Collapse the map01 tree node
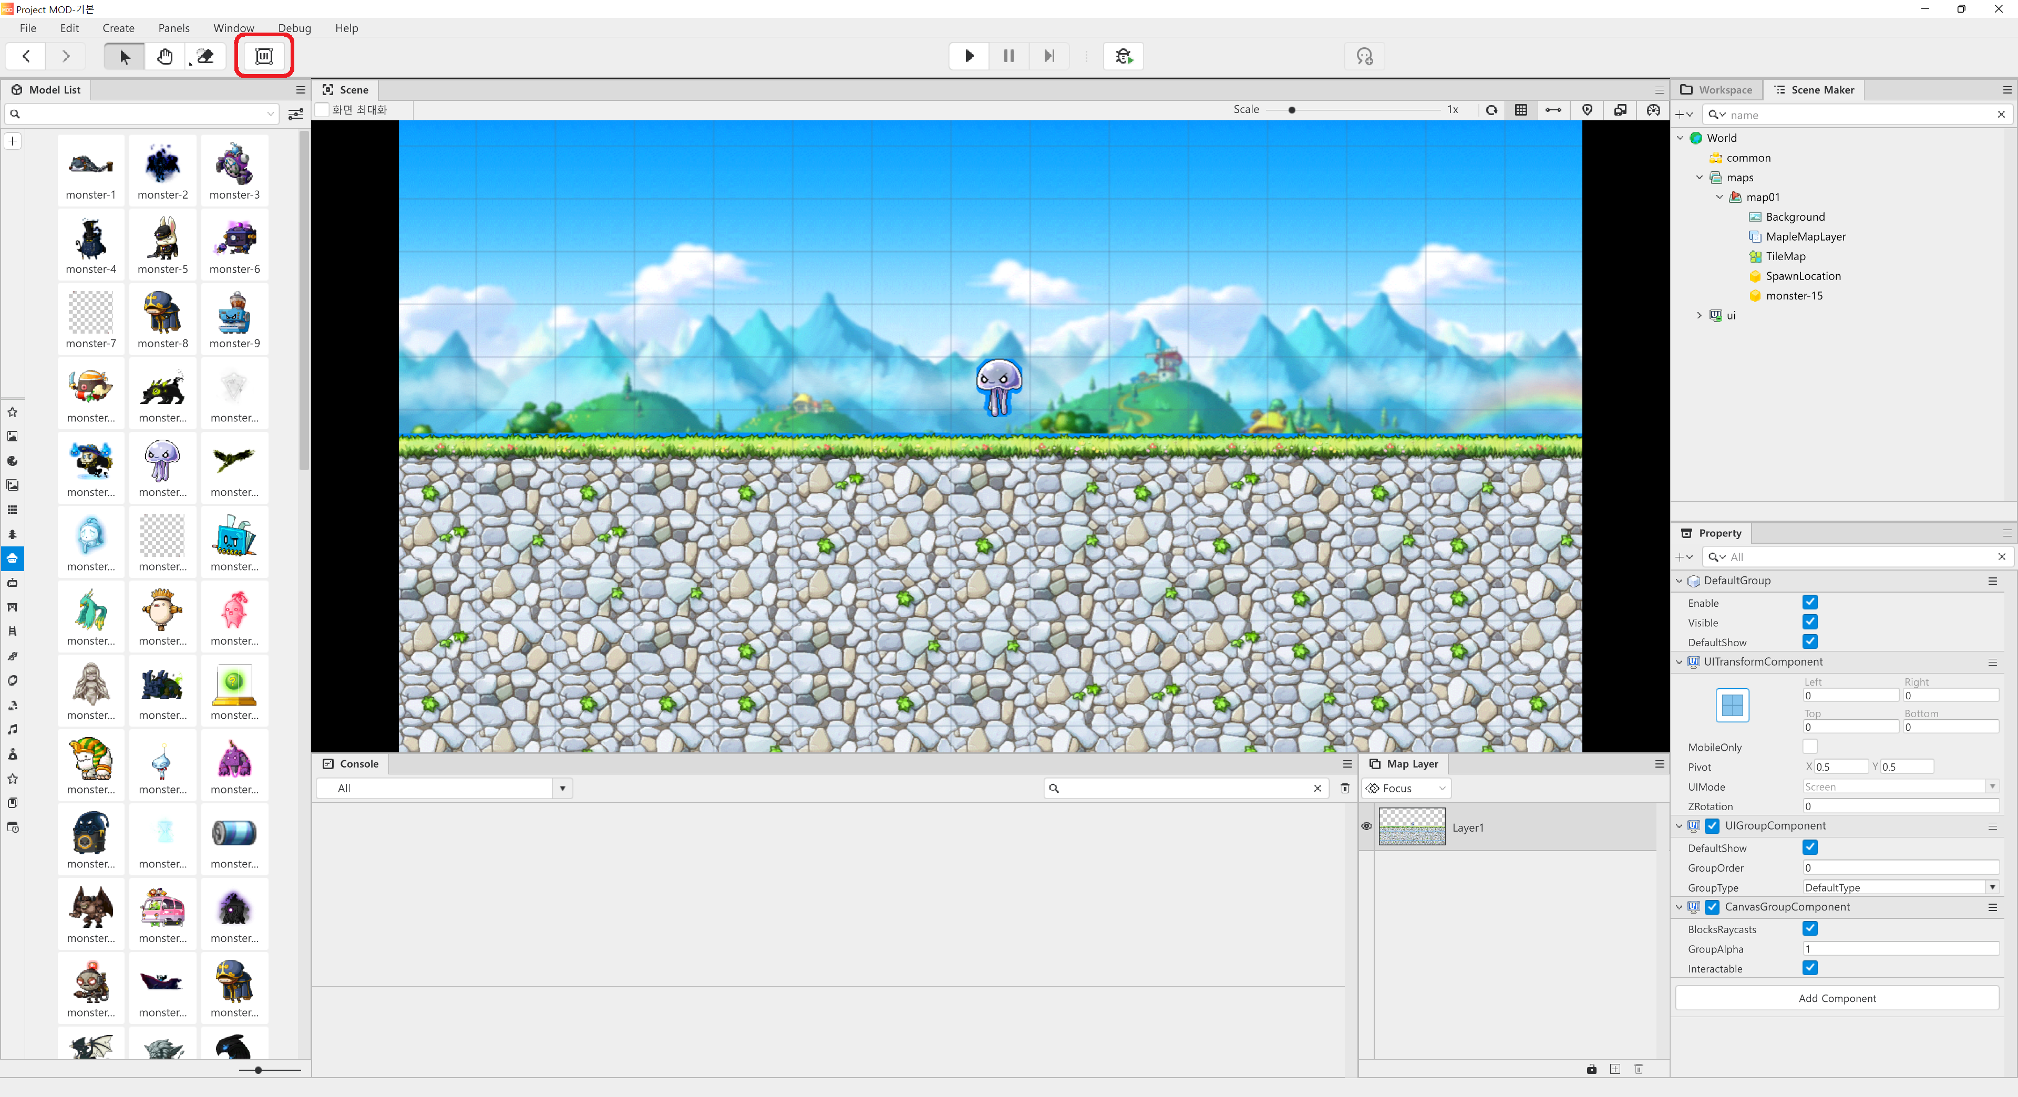The image size is (2018, 1097). [1720, 198]
